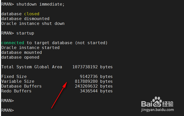The image size is (184, 116).
Task: Click the database mounted line
Action: [x=22, y=52]
